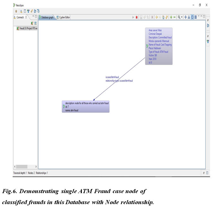The width and height of the screenshot is (217, 207).
Task: Open the zoom dropdown arrow
Action: 182,17
